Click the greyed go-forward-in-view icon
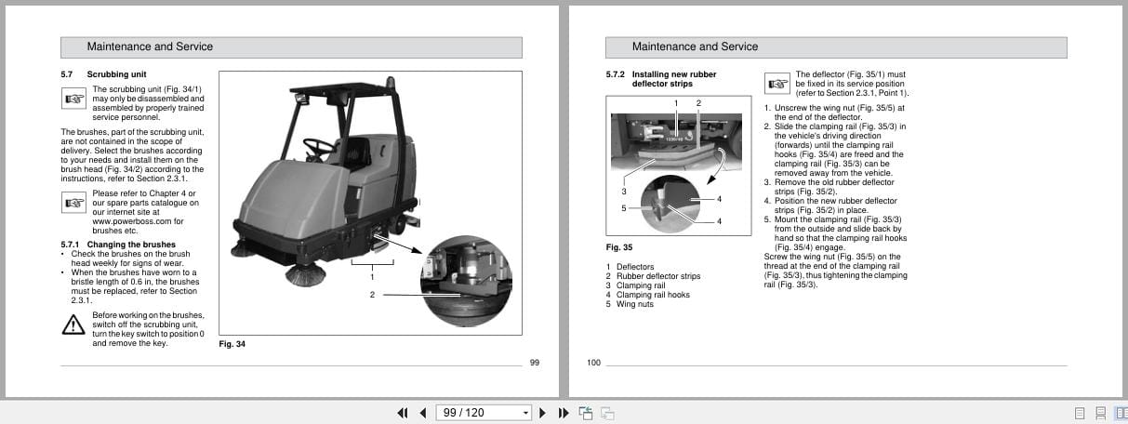 coord(607,413)
